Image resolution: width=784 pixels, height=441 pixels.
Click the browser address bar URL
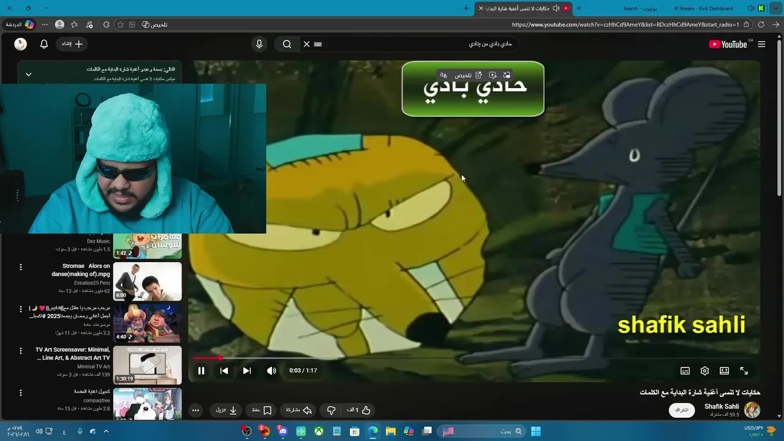click(x=625, y=24)
